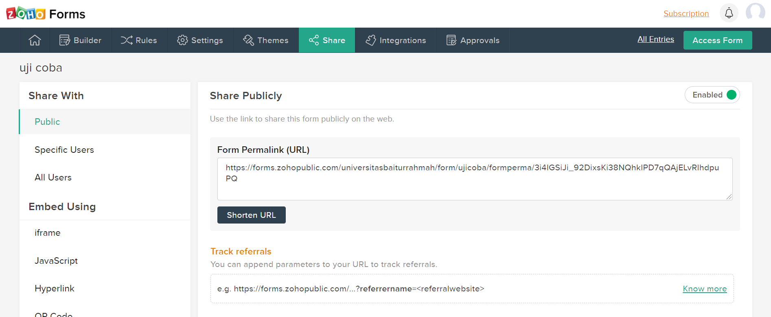Open the All Entries link

tap(655, 39)
